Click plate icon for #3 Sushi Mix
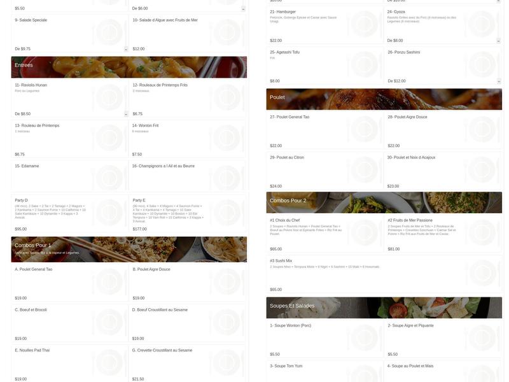The width and height of the screenshot is (509, 382). point(482,273)
